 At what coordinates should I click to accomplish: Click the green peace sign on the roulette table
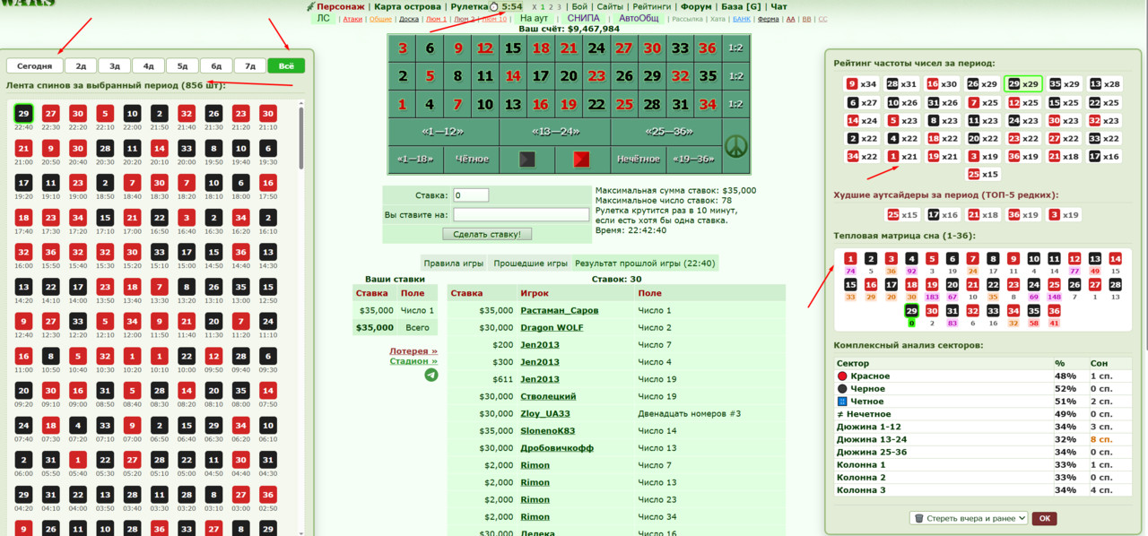click(x=736, y=145)
